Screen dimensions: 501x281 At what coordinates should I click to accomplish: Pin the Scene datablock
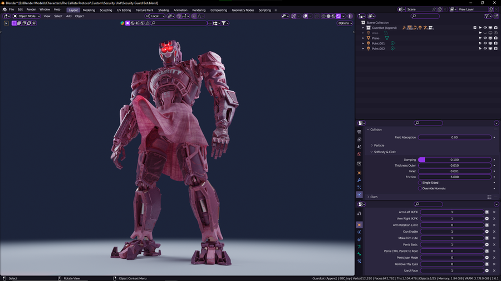tap(434, 9)
